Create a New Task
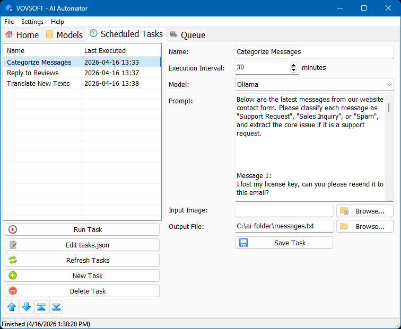The image size is (401, 329). [x=82, y=275]
